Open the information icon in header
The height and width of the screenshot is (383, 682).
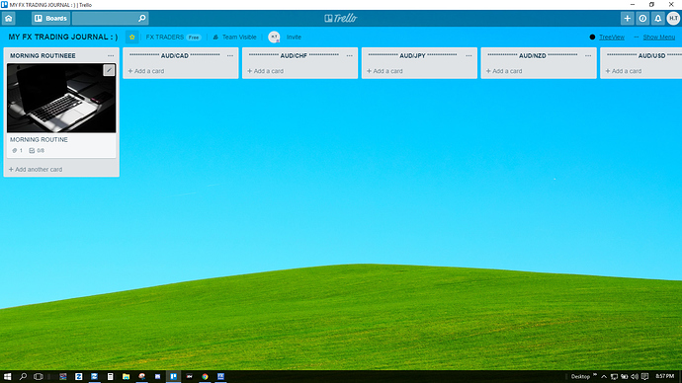point(642,18)
